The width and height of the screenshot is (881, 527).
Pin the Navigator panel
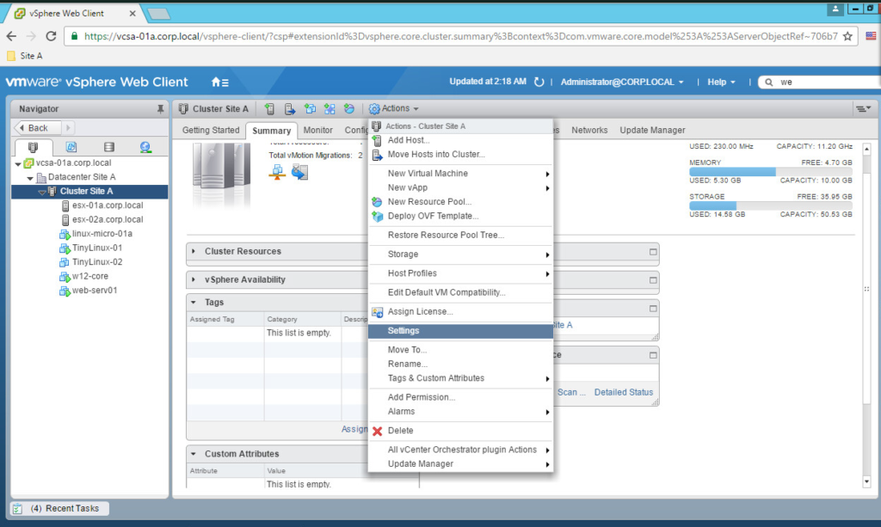[160, 108]
